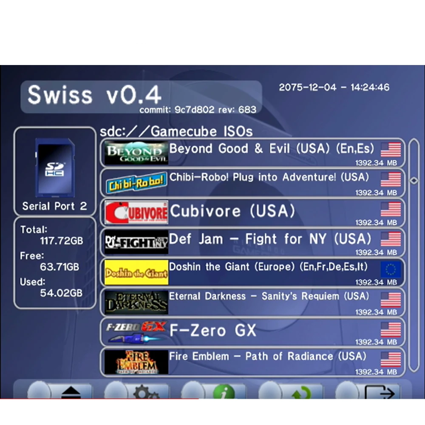The width and height of the screenshot is (425, 425).
Task: Click the exit arrow icon in bottom bar
Action: (380, 392)
